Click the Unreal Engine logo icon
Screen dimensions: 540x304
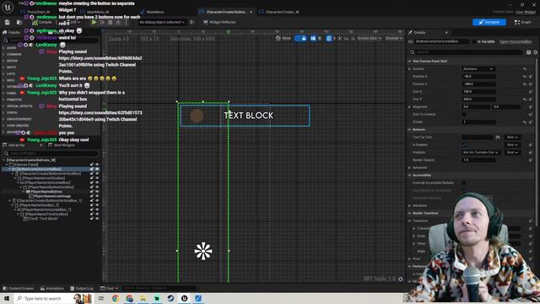click(8, 7)
